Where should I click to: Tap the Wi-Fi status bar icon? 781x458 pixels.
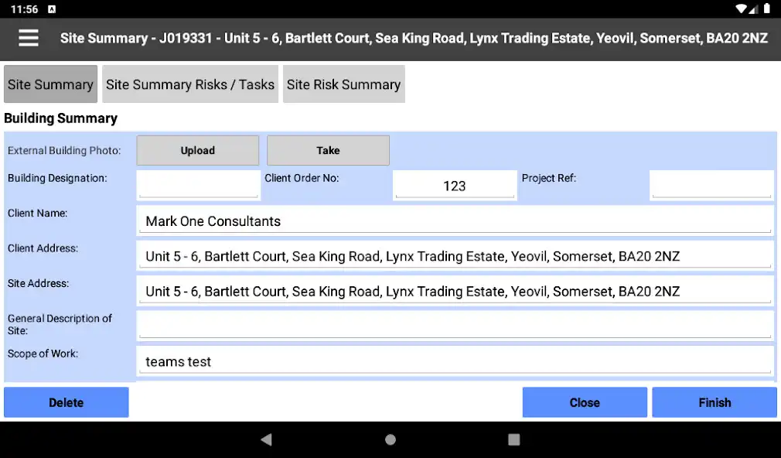pos(741,9)
